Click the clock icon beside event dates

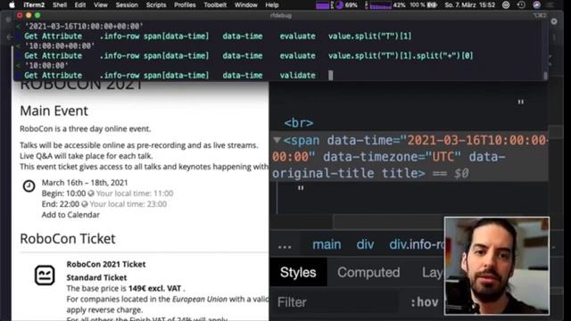29,186
